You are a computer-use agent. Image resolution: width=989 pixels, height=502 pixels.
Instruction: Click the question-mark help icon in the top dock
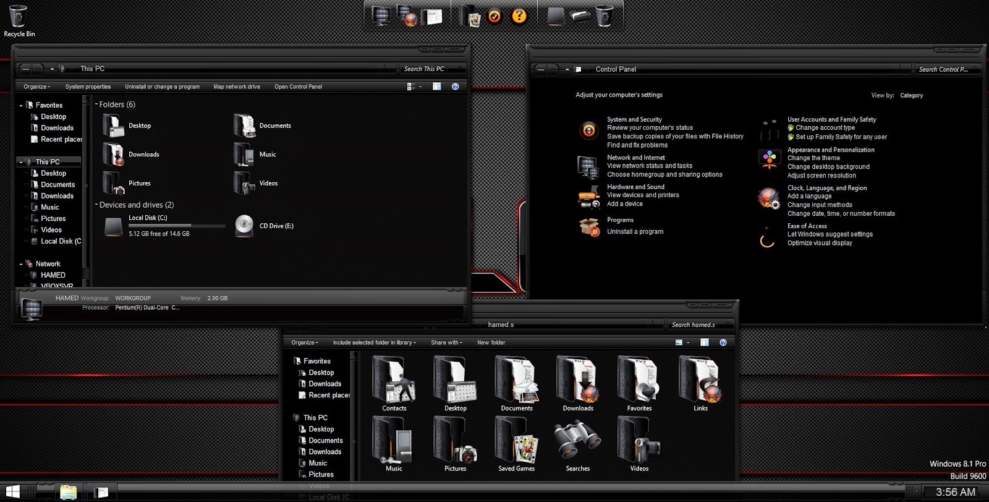pos(519,16)
